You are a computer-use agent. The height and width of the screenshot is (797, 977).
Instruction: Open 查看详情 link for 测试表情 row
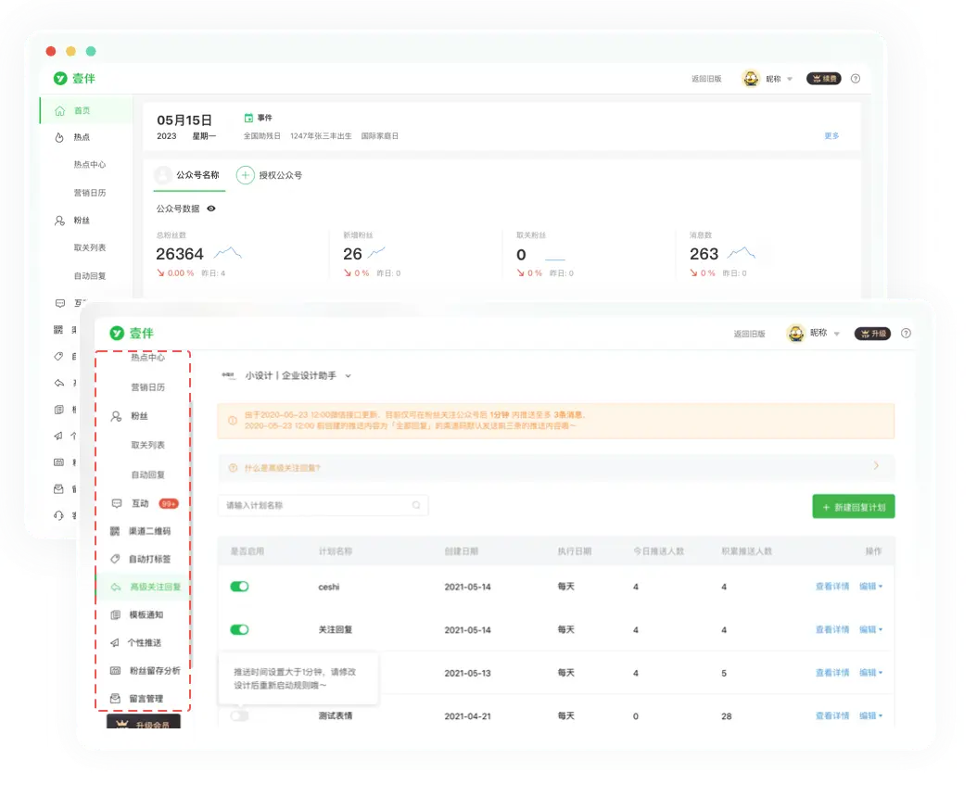point(831,715)
